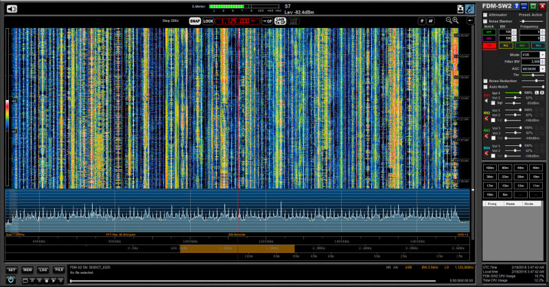Unmute RX3 via red X icon
This screenshot has width=549, height=287.
487,136
